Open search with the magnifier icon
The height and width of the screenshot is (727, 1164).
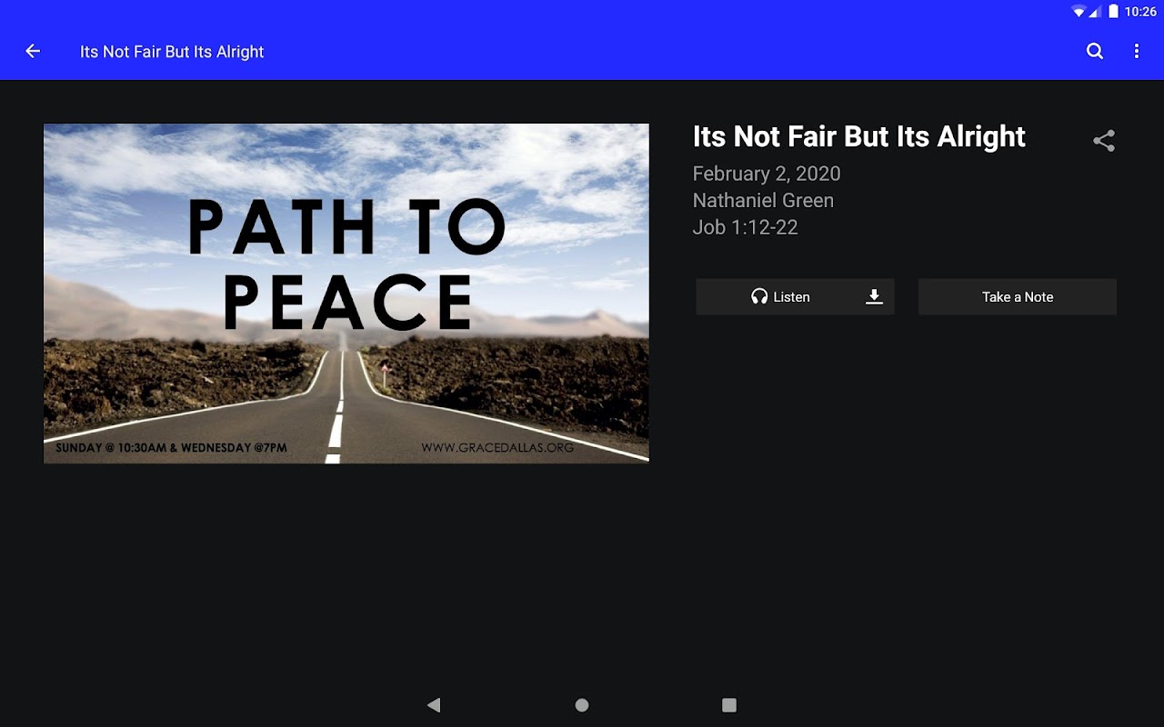click(1095, 52)
